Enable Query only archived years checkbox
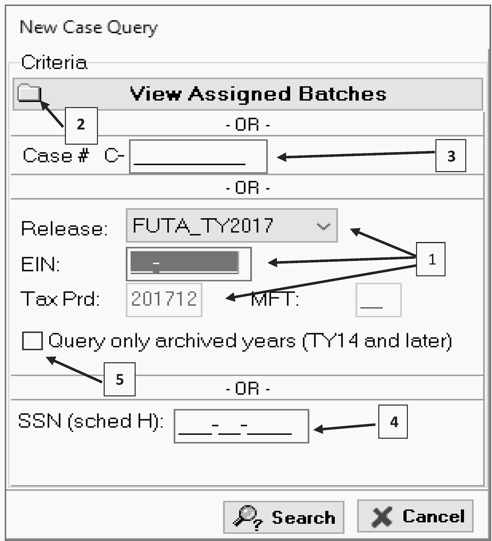 pos(32,341)
